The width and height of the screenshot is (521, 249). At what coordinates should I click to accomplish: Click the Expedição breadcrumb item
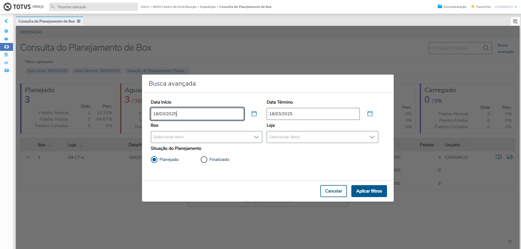coord(208,7)
